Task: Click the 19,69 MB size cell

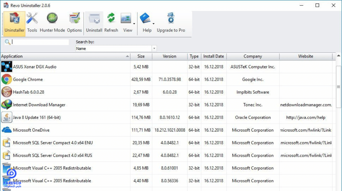Action: point(141,105)
